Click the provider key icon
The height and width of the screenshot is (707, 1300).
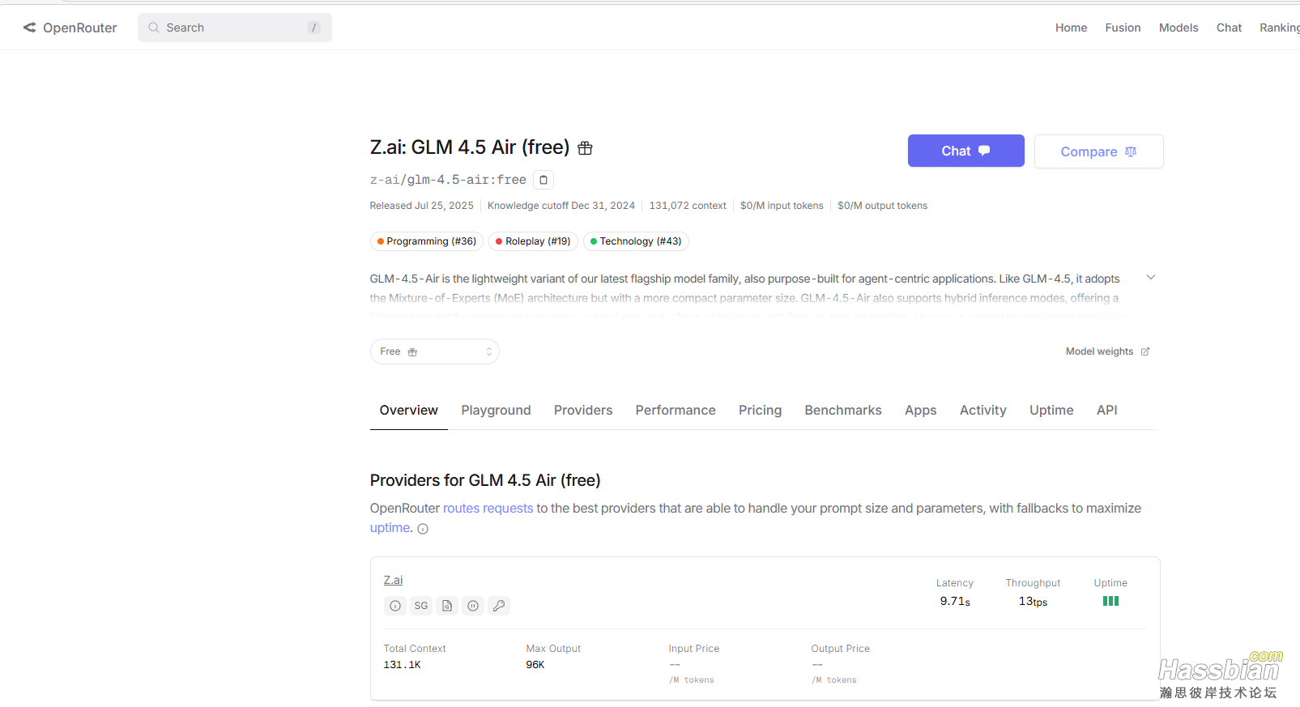pyautogui.click(x=499, y=606)
